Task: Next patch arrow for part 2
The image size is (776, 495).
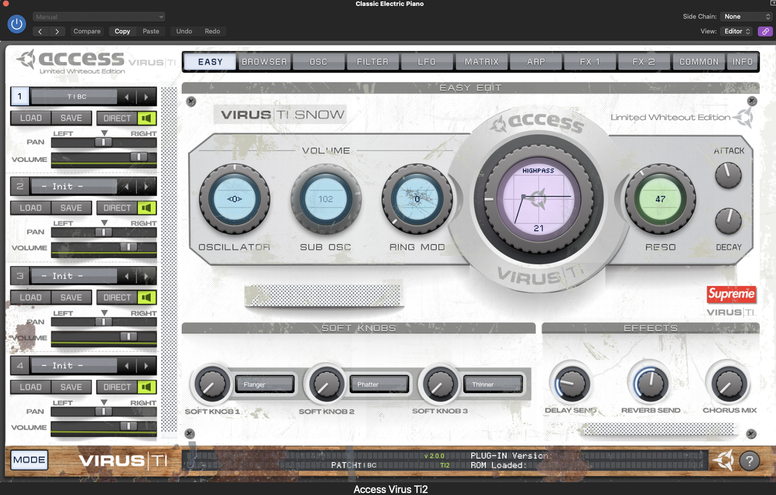Action: [146, 186]
